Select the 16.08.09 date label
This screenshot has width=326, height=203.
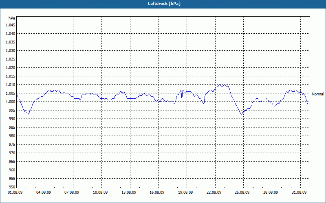click(157, 192)
